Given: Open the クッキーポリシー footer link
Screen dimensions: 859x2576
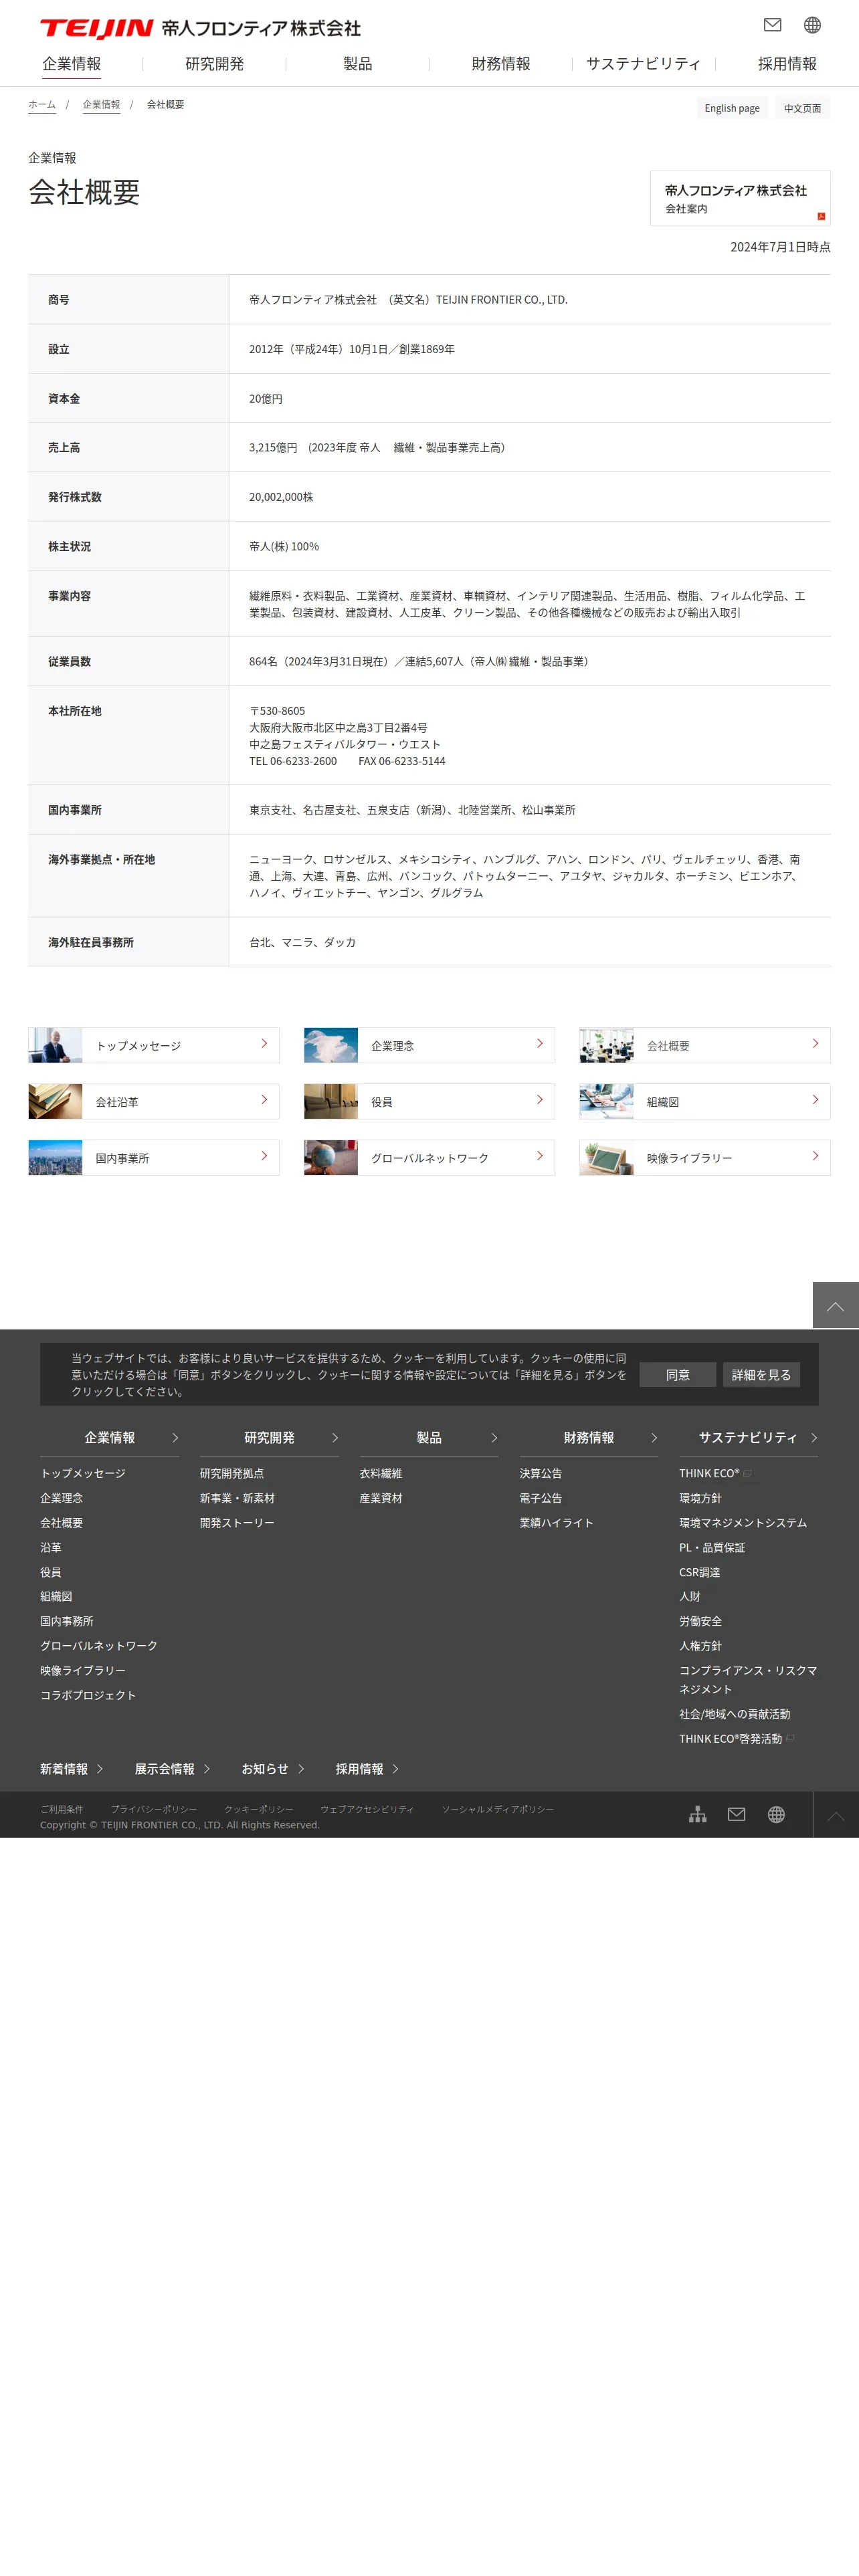Looking at the screenshot, I should pos(259,1809).
